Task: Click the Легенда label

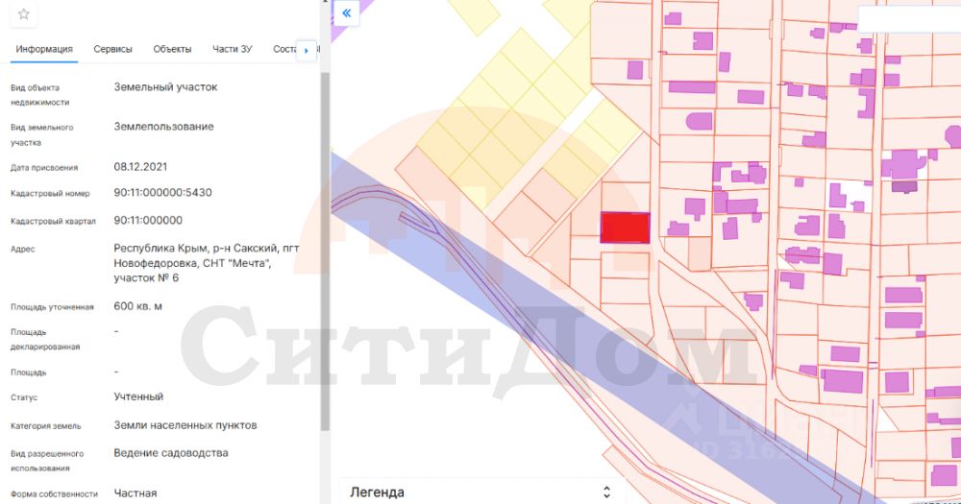Action: [x=377, y=492]
